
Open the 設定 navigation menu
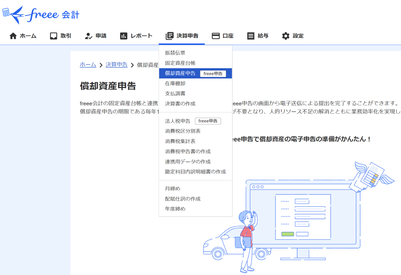[x=293, y=36]
